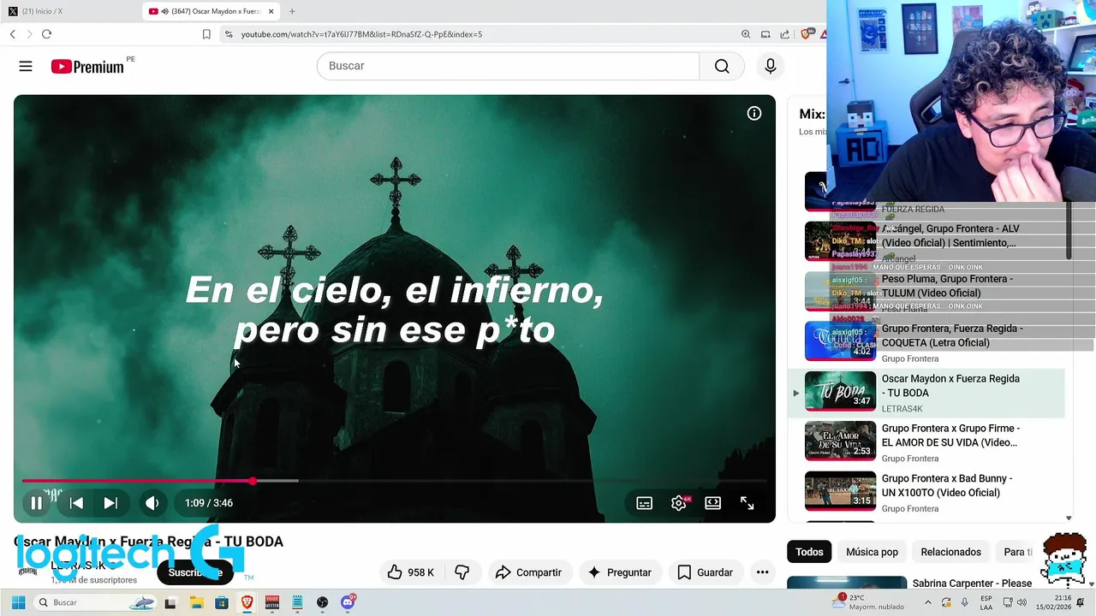The width and height of the screenshot is (1096, 616).
Task: Open zoom control in address bar
Action: [x=746, y=34]
